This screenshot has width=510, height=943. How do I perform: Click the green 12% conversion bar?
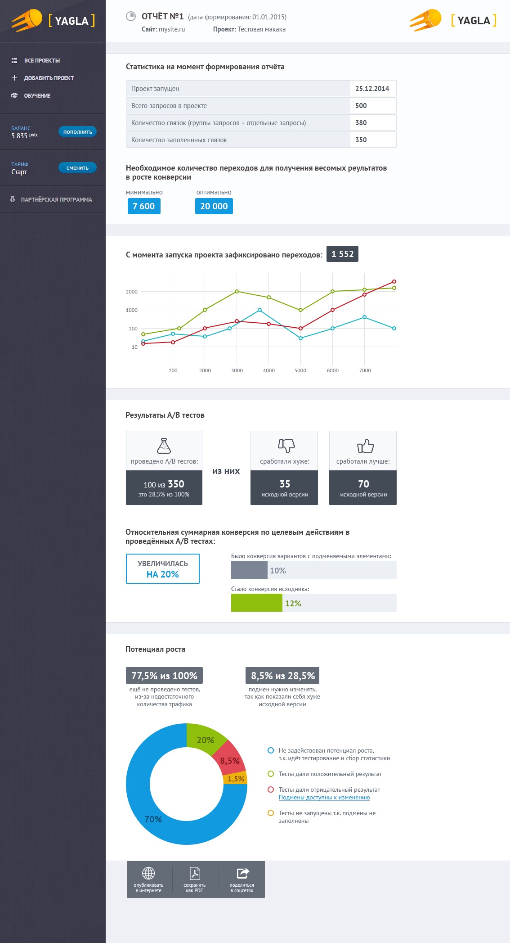pyautogui.click(x=256, y=603)
